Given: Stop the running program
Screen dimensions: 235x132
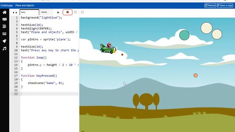Looking at the screenshot, I should point(68,12).
